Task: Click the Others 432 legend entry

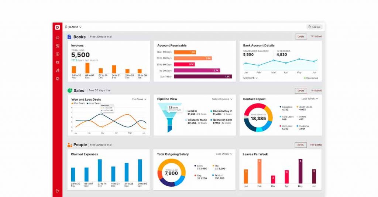Action: (302, 118)
